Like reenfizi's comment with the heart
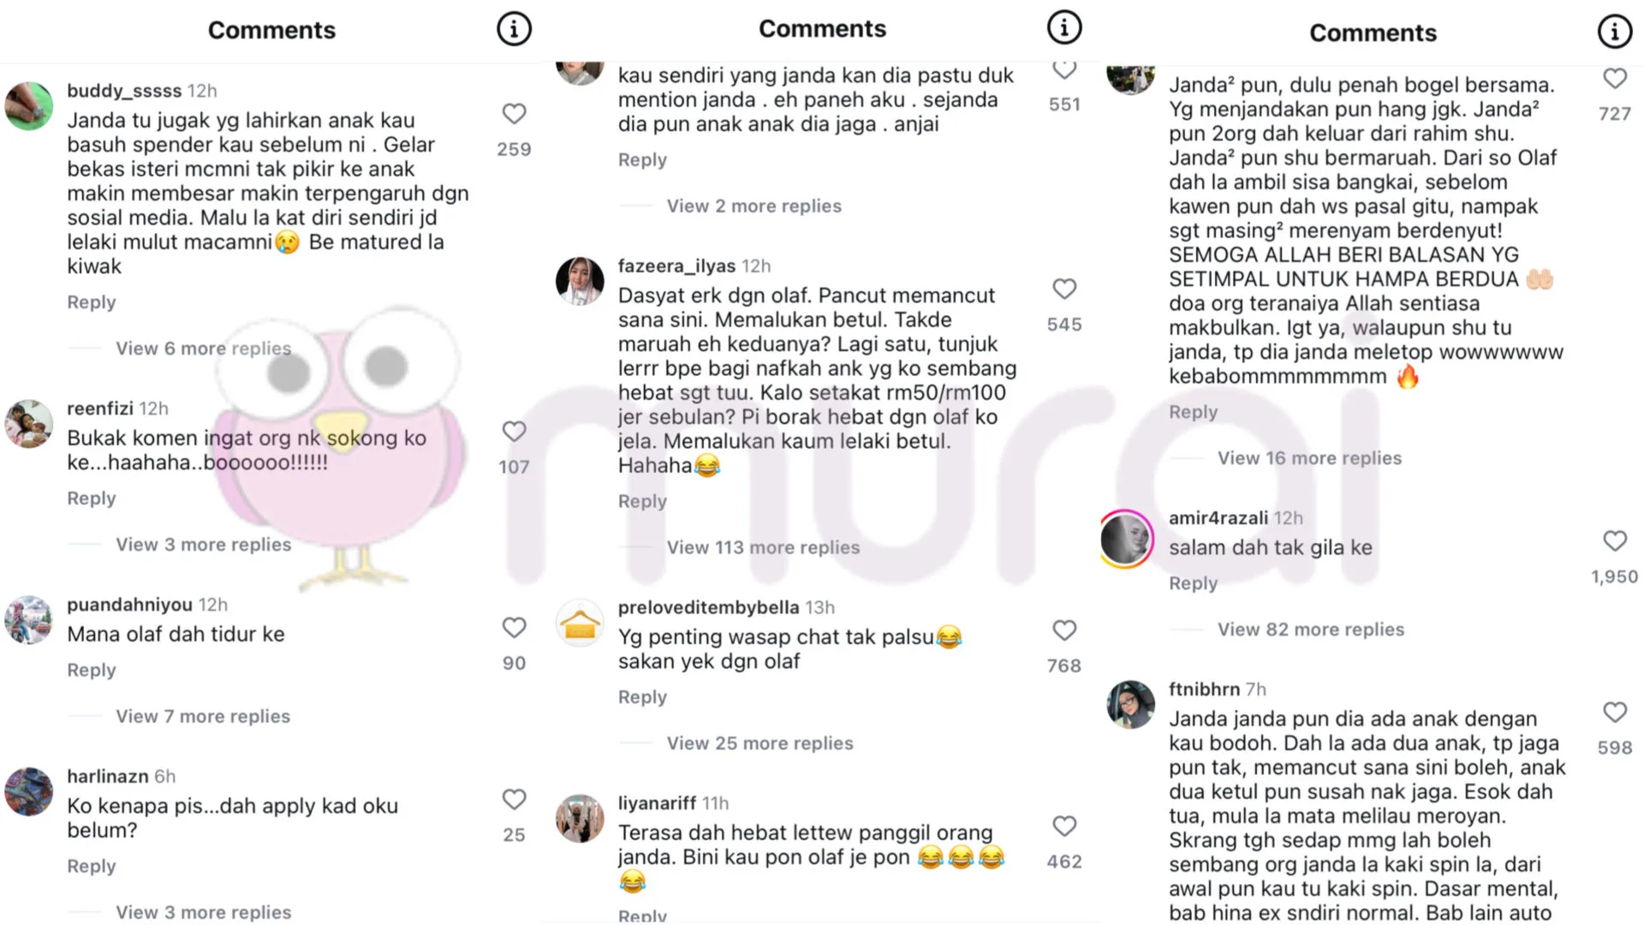 (514, 431)
